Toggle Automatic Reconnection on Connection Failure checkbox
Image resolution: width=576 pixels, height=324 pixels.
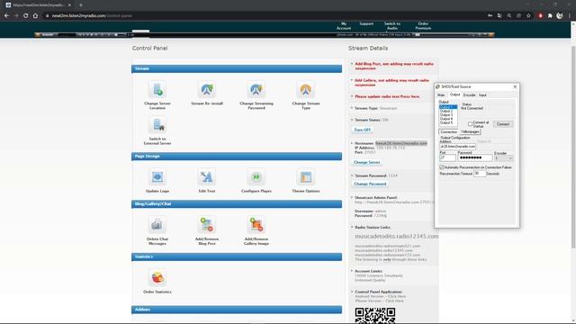(442, 167)
